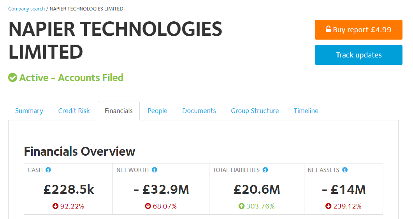413x219 pixels.
Task: Click the Track updates button
Action: pos(359,55)
